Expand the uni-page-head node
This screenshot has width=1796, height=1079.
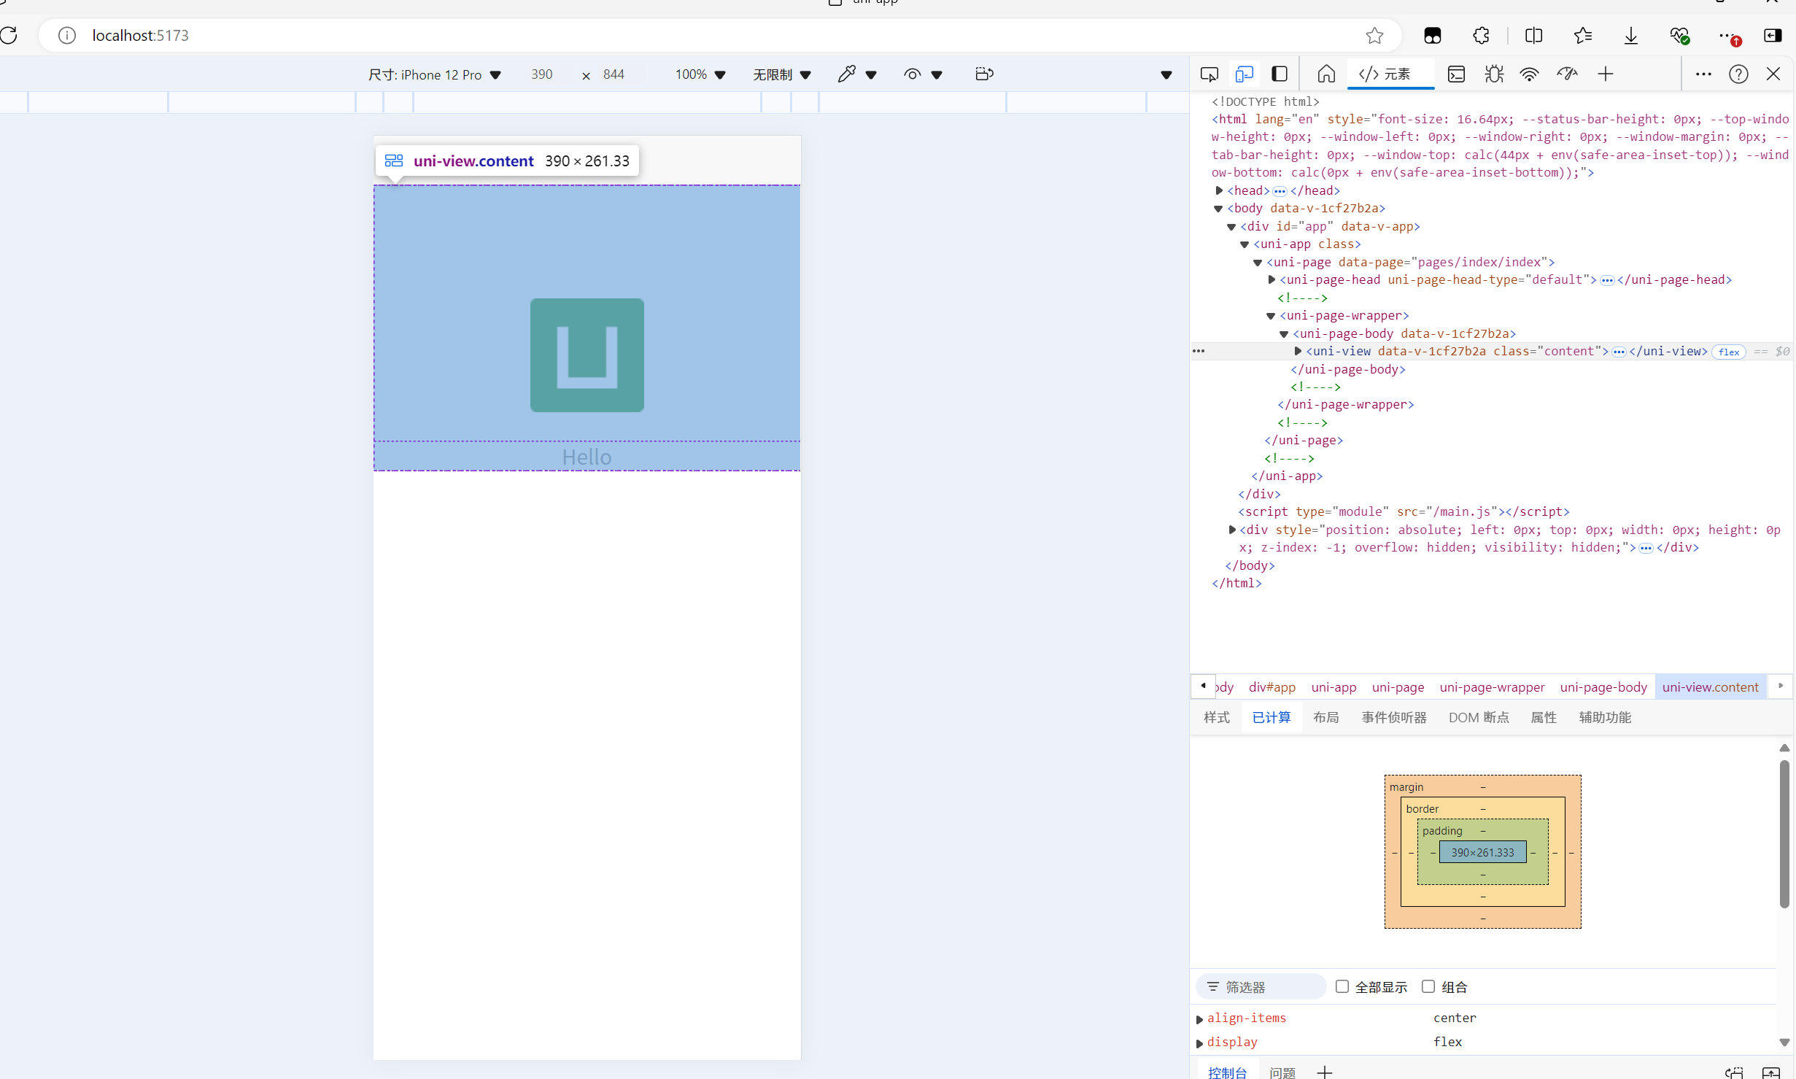tap(1271, 280)
